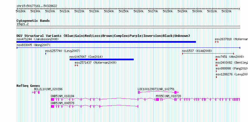This screenshot has height=122, width=248.
Task: Click the 50270k ruler label
Action: pyautogui.click(x=153, y=11)
